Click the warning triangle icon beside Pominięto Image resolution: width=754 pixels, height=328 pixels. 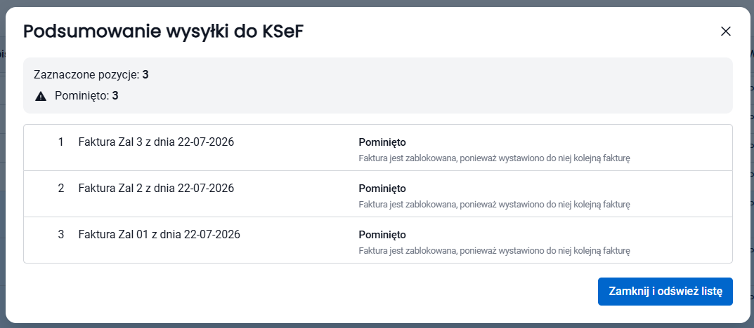click(x=41, y=96)
